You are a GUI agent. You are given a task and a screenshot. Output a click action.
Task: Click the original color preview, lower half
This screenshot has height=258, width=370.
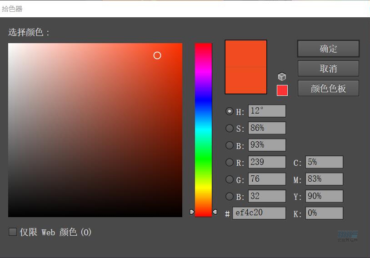coord(246,80)
